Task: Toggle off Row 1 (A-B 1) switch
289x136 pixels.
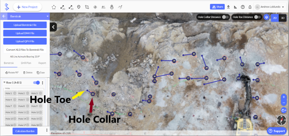Action: (36, 83)
